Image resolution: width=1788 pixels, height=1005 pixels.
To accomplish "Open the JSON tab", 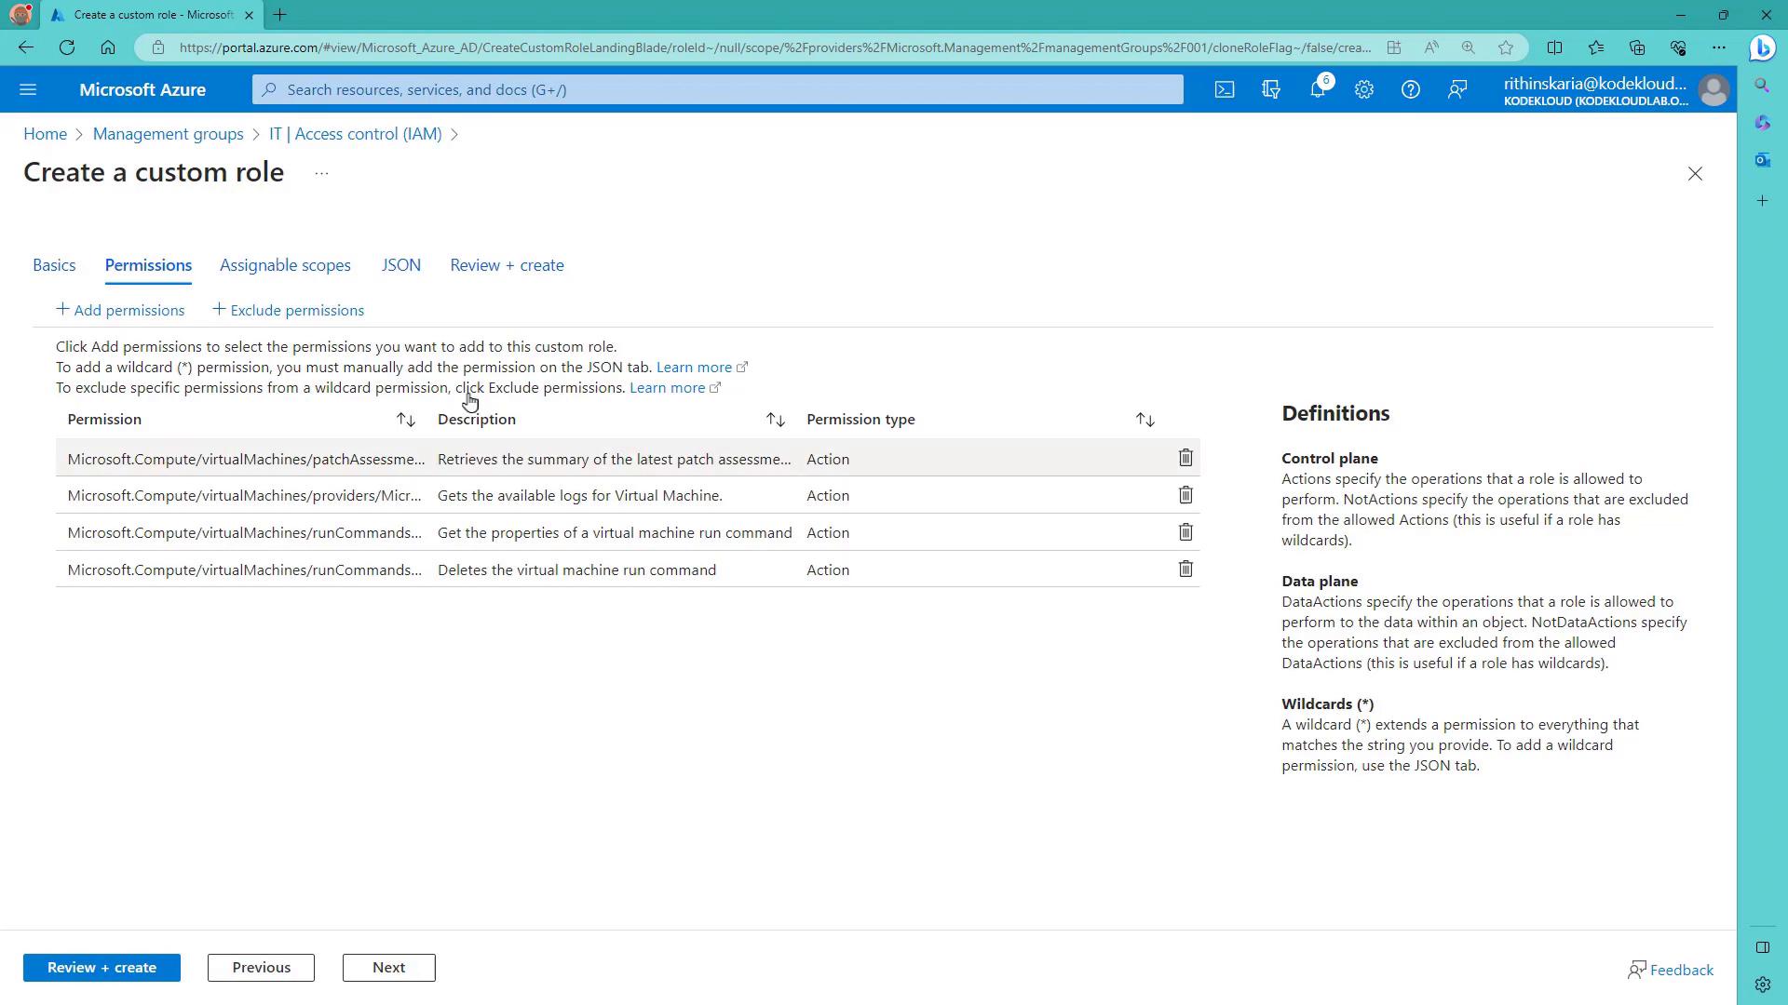I will [400, 265].
